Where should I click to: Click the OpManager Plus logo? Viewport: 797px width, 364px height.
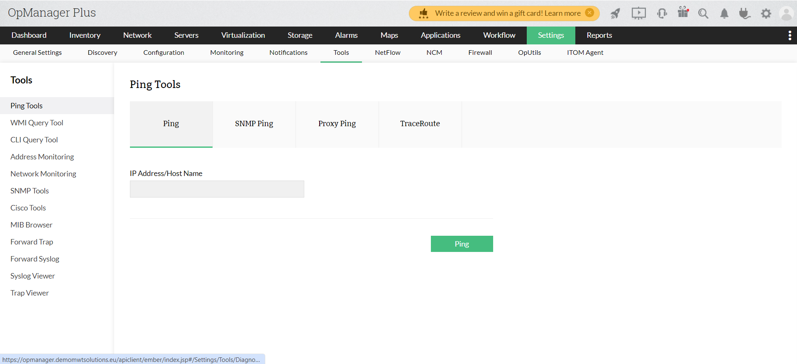tap(52, 13)
